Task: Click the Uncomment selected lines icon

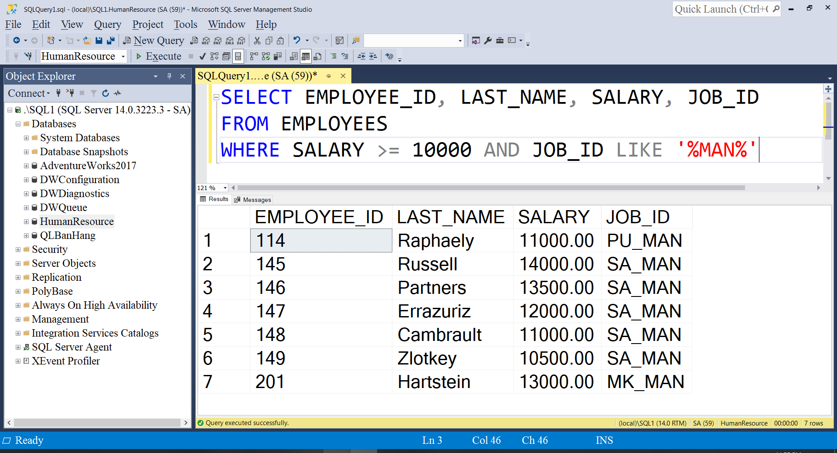Action: pyautogui.click(x=345, y=56)
